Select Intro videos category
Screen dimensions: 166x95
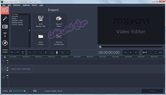18,25
